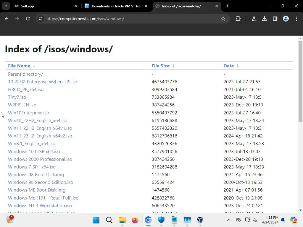Expand the tab search dropdown
The width and height of the screenshot is (303, 227).
[x=6, y=6]
